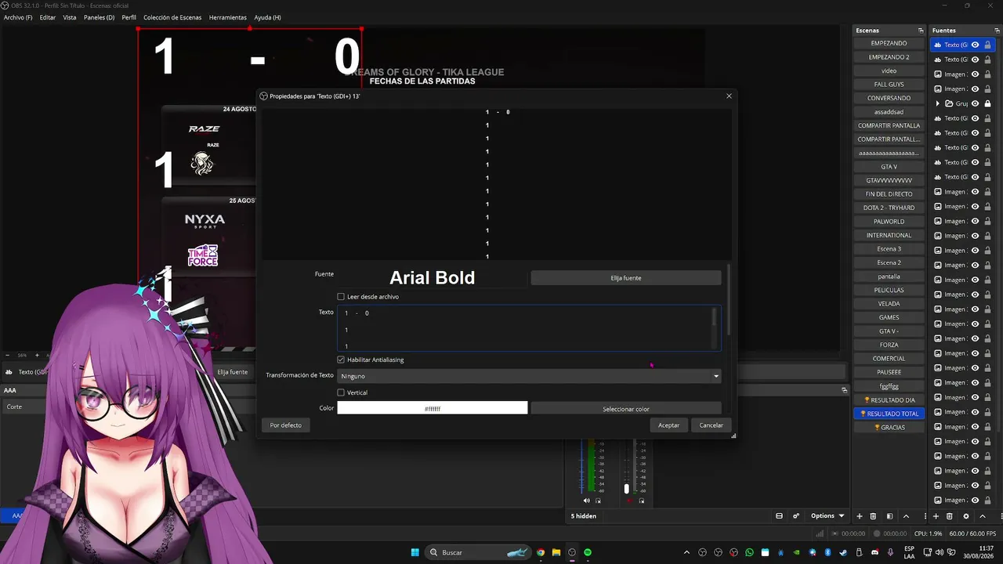Click the second mixer channel volume slider handle
The height and width of the screenshot is (564, 1003).
[x=626, y=489]
